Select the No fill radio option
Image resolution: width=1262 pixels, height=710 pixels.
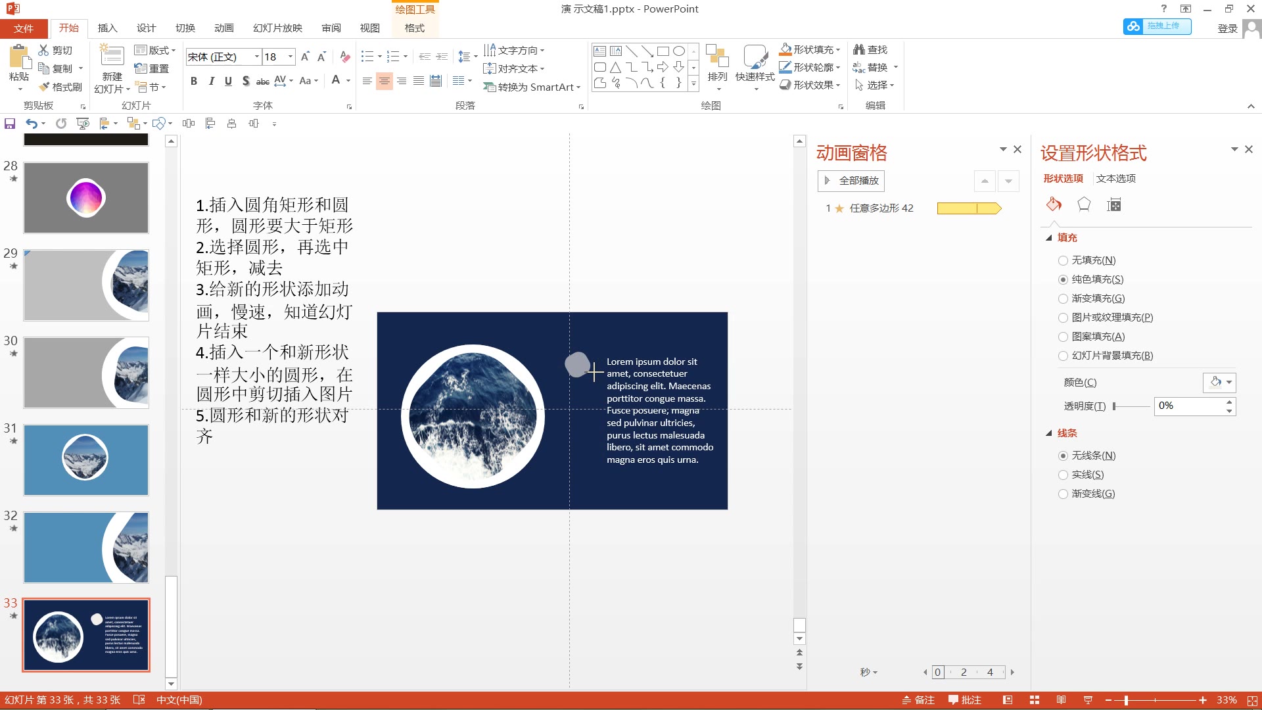(1063, 260)
